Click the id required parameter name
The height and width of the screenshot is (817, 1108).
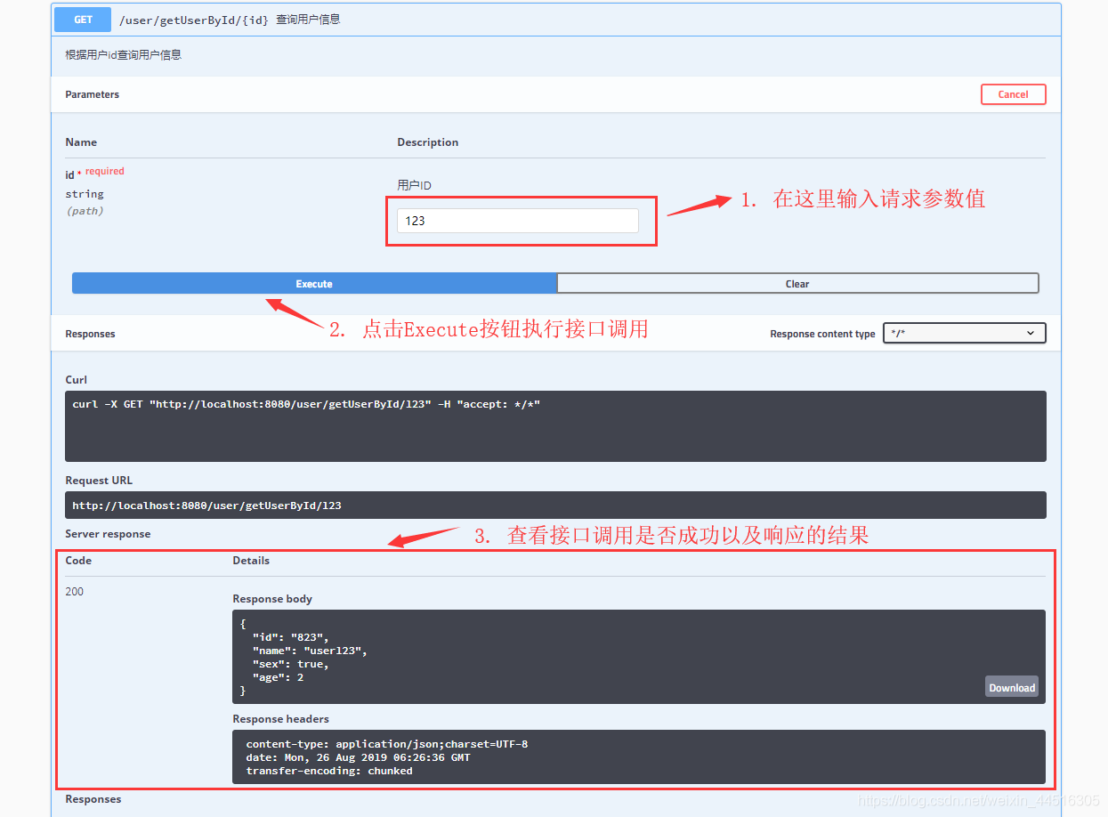tap(94, 173)
